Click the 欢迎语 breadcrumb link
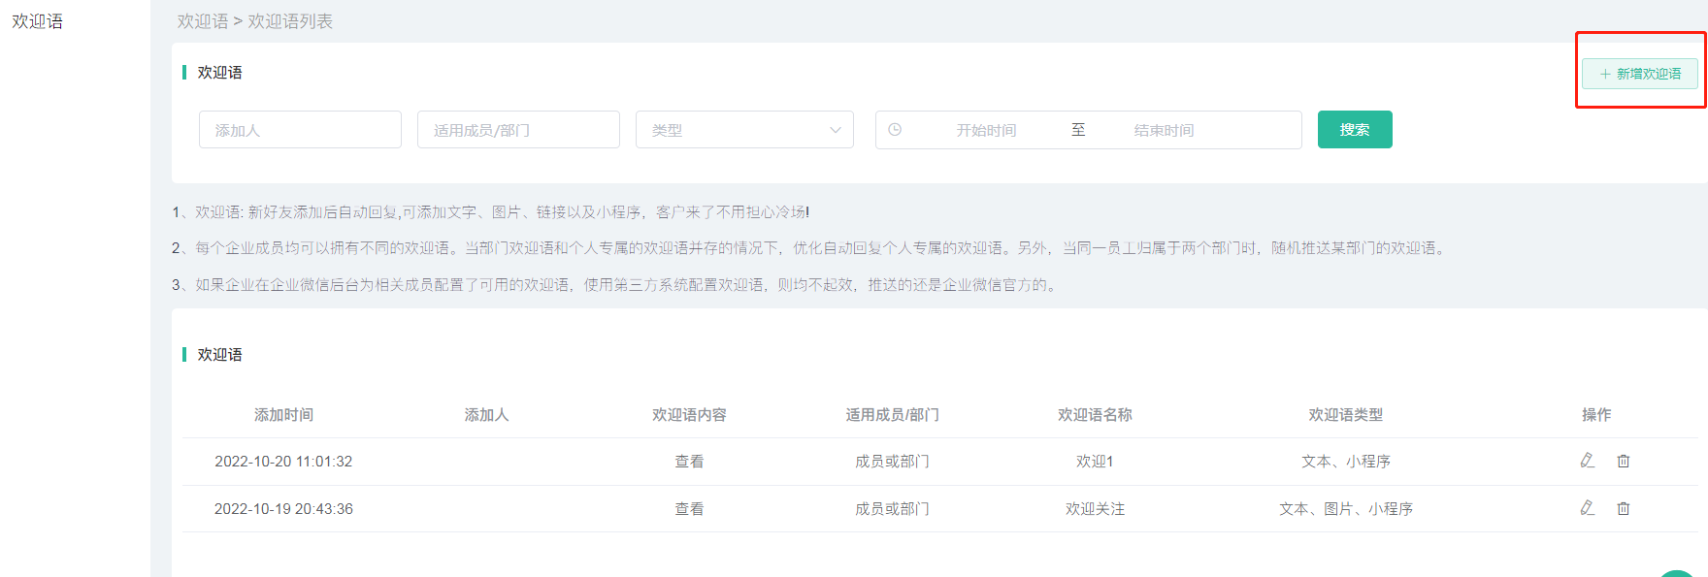Screen dimensions: 1708x577 tap(202, 21)
